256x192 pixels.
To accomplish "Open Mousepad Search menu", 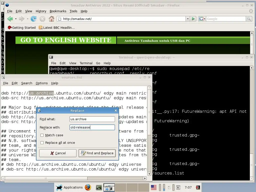I will pyautogui.click(x=26, y=83).
